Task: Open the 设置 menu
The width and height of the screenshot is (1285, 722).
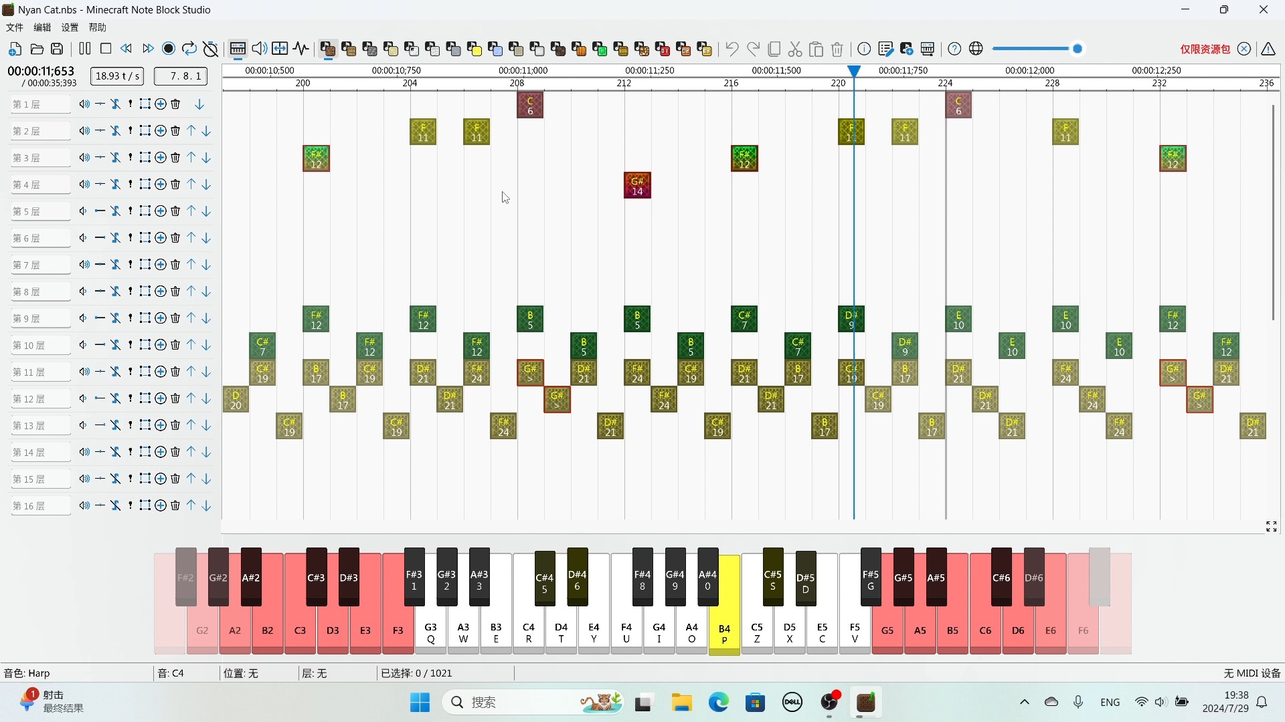Action: tap(70, 27)
